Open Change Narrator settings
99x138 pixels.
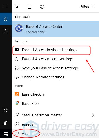(x=55, y=77)
